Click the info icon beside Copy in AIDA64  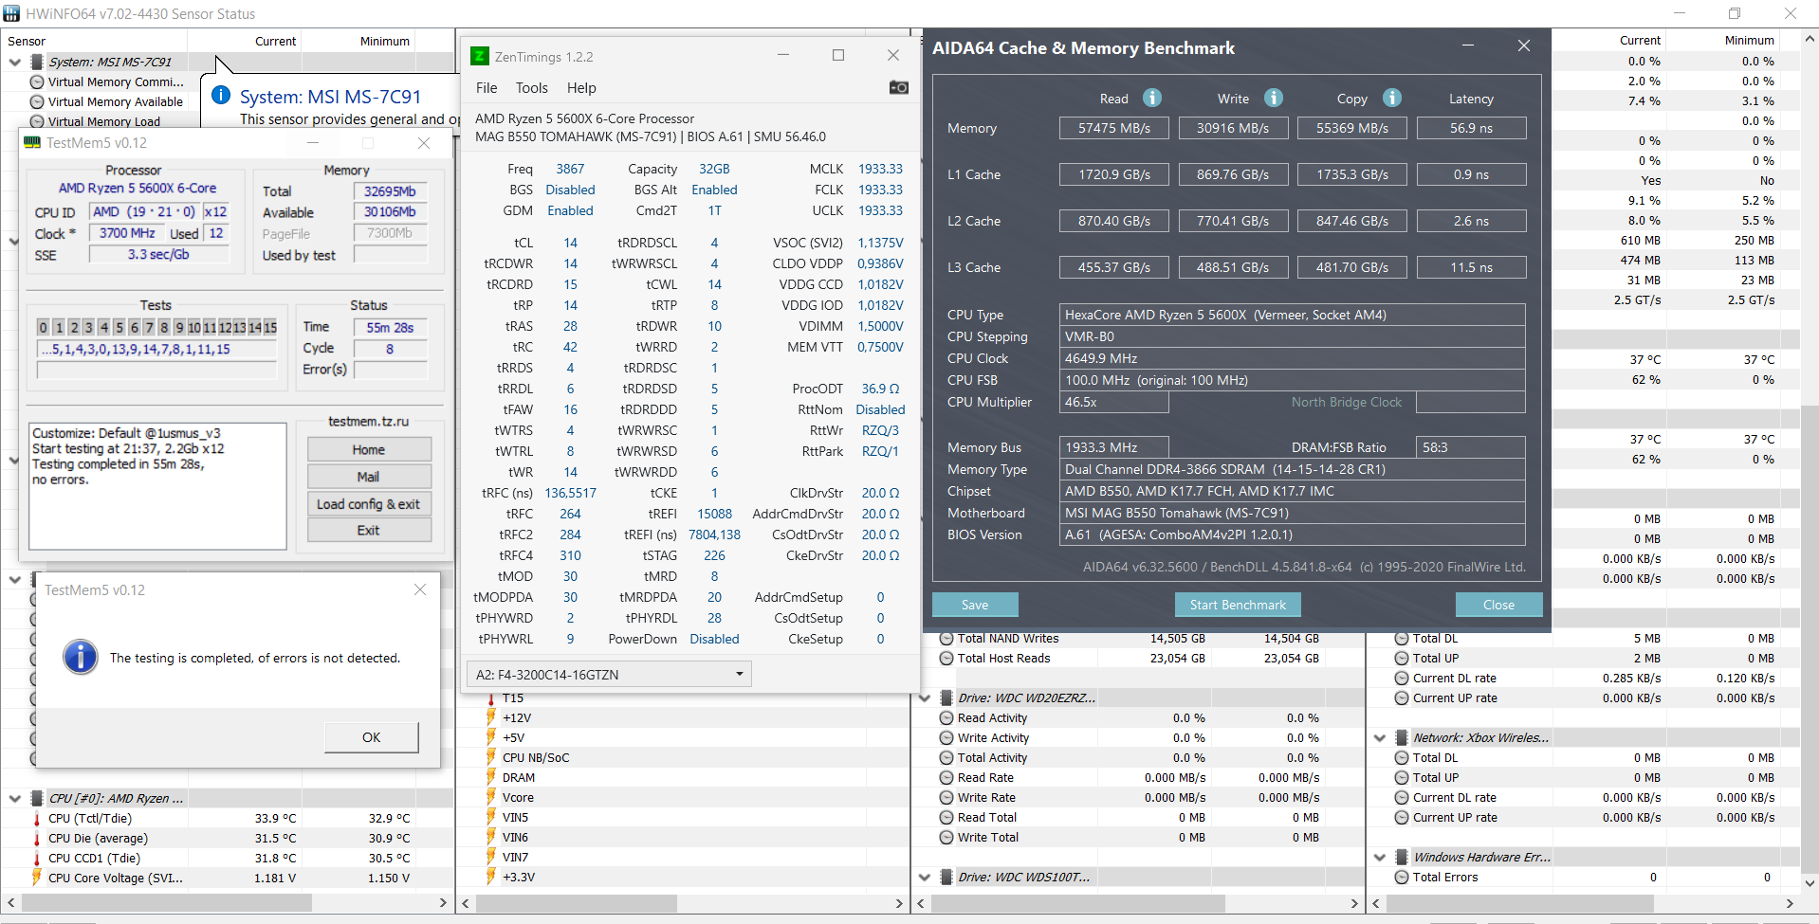point(1392,98)
